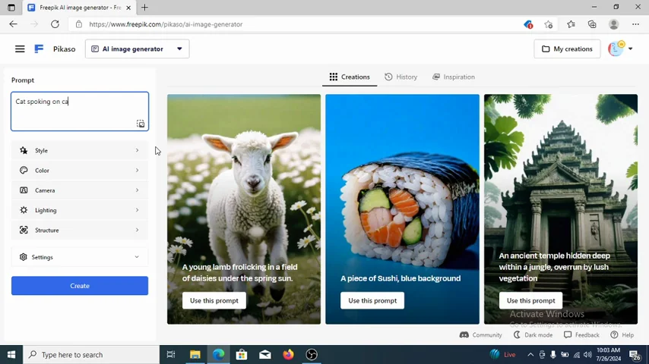The image size is (649, 364).
Task: Open Microsoft Store from the taskbar
Action: coord(242,354)
